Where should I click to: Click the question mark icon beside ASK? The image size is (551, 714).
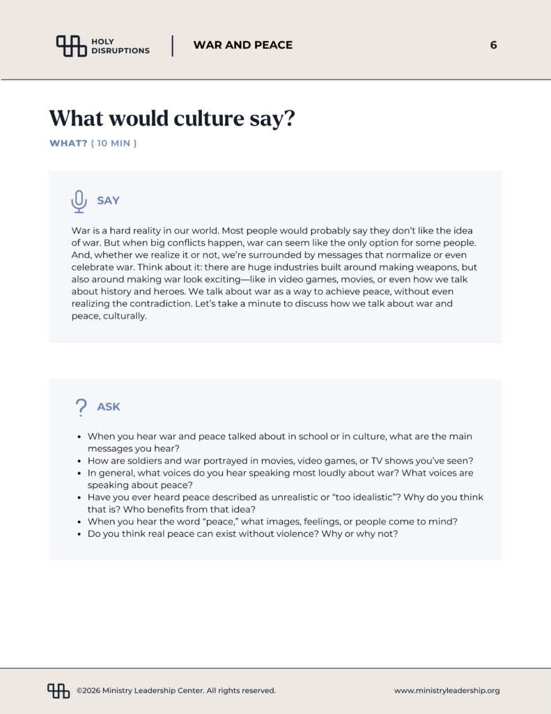tap(81, 407)
